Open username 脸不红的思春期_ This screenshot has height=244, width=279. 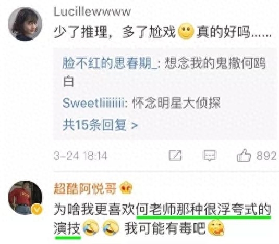pyautogui.click(x=110, y=63)
